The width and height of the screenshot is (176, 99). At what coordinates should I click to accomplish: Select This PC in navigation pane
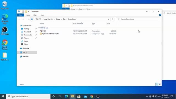27,53
